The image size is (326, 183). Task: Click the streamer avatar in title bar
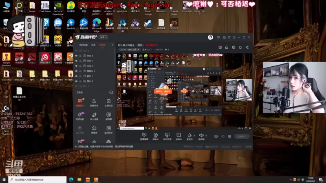[x=210, y=37]
